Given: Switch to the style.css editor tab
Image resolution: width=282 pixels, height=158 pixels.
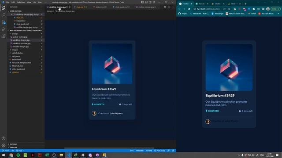Looking at the screenshot, I should (81, 7).
